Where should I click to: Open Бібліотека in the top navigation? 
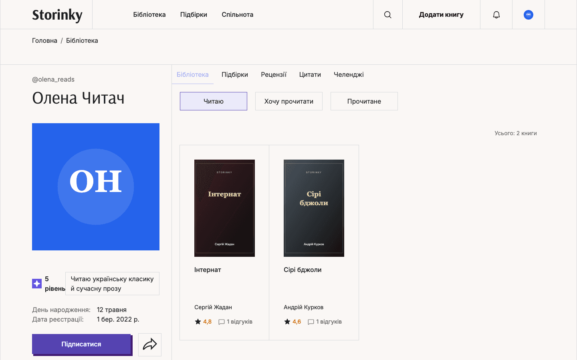point(149,14)
